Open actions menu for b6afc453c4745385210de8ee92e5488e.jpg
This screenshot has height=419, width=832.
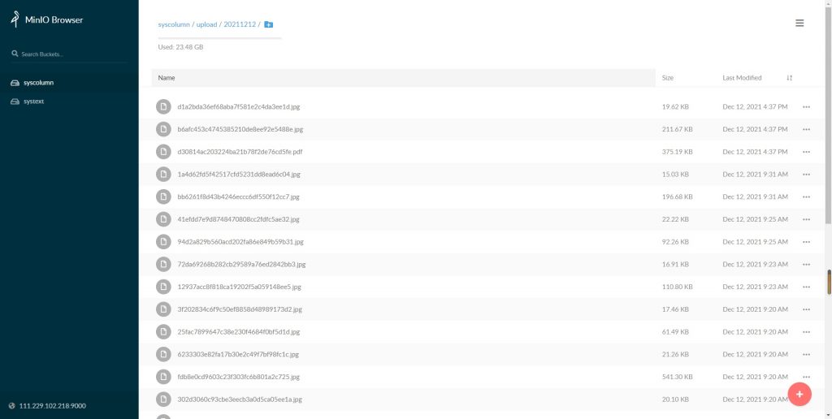click(x=807, y=129)
